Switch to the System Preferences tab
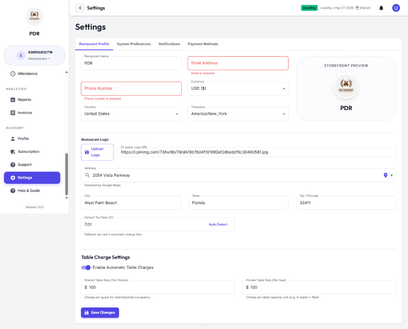Screen dimensions: 408x329 [x=133, y=44]
